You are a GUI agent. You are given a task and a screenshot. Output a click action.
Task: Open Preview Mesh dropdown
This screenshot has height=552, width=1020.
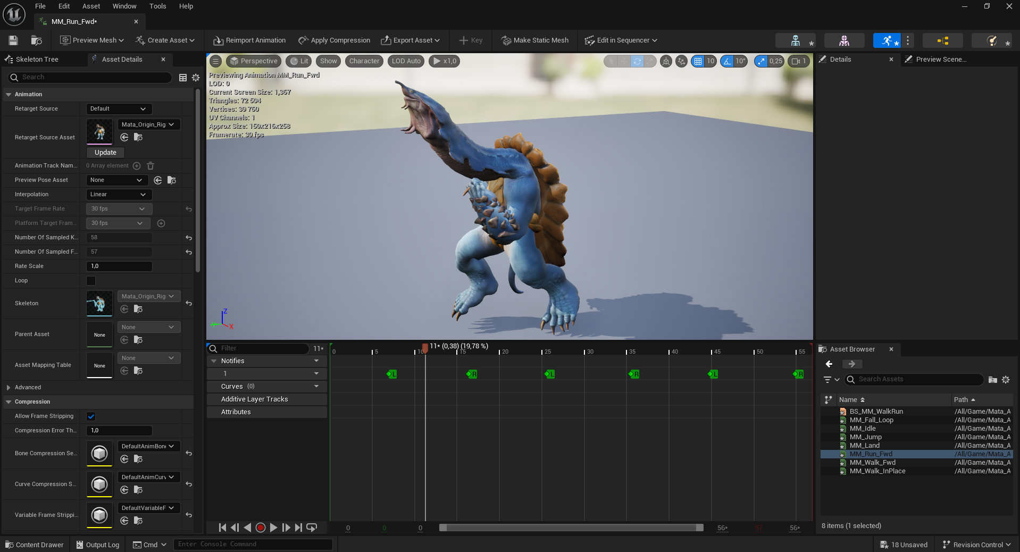tap(92, 40)
